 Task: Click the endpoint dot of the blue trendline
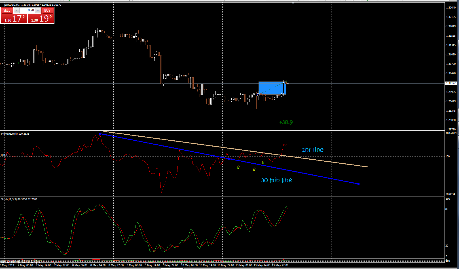click(x=358, y=184)
